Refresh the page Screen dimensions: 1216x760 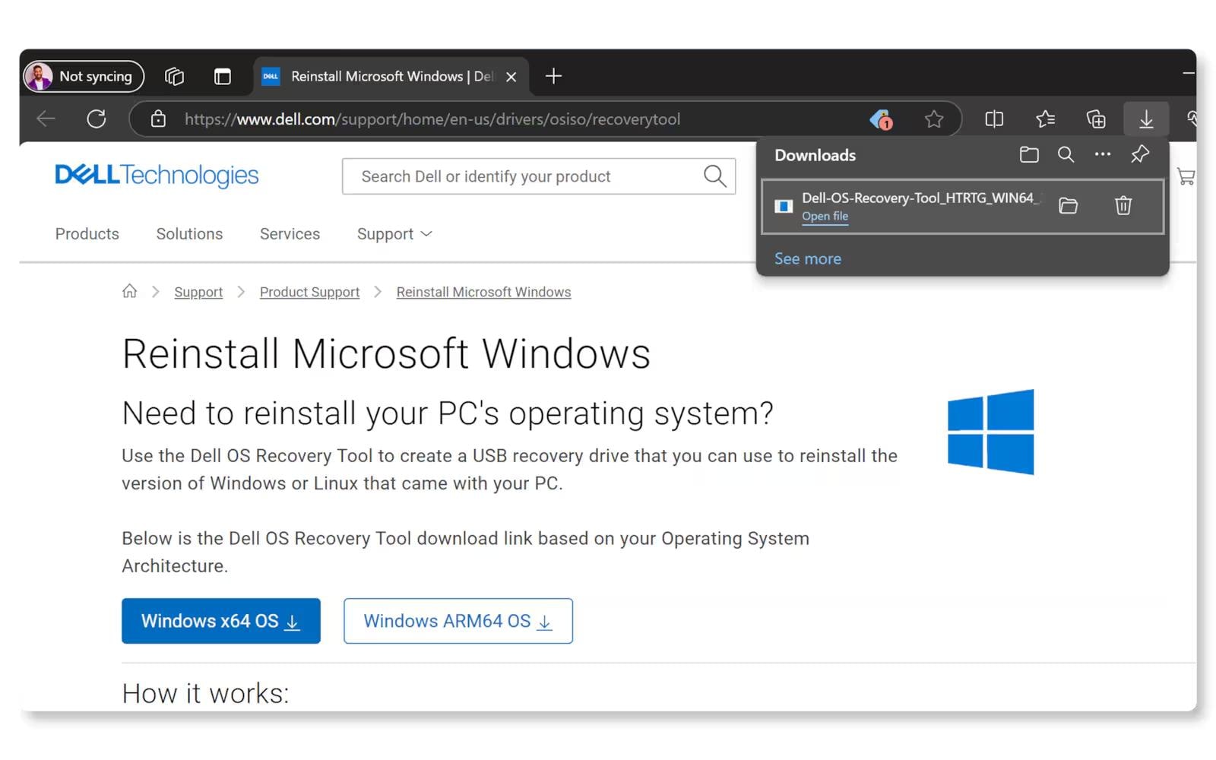tap(97, 119)
